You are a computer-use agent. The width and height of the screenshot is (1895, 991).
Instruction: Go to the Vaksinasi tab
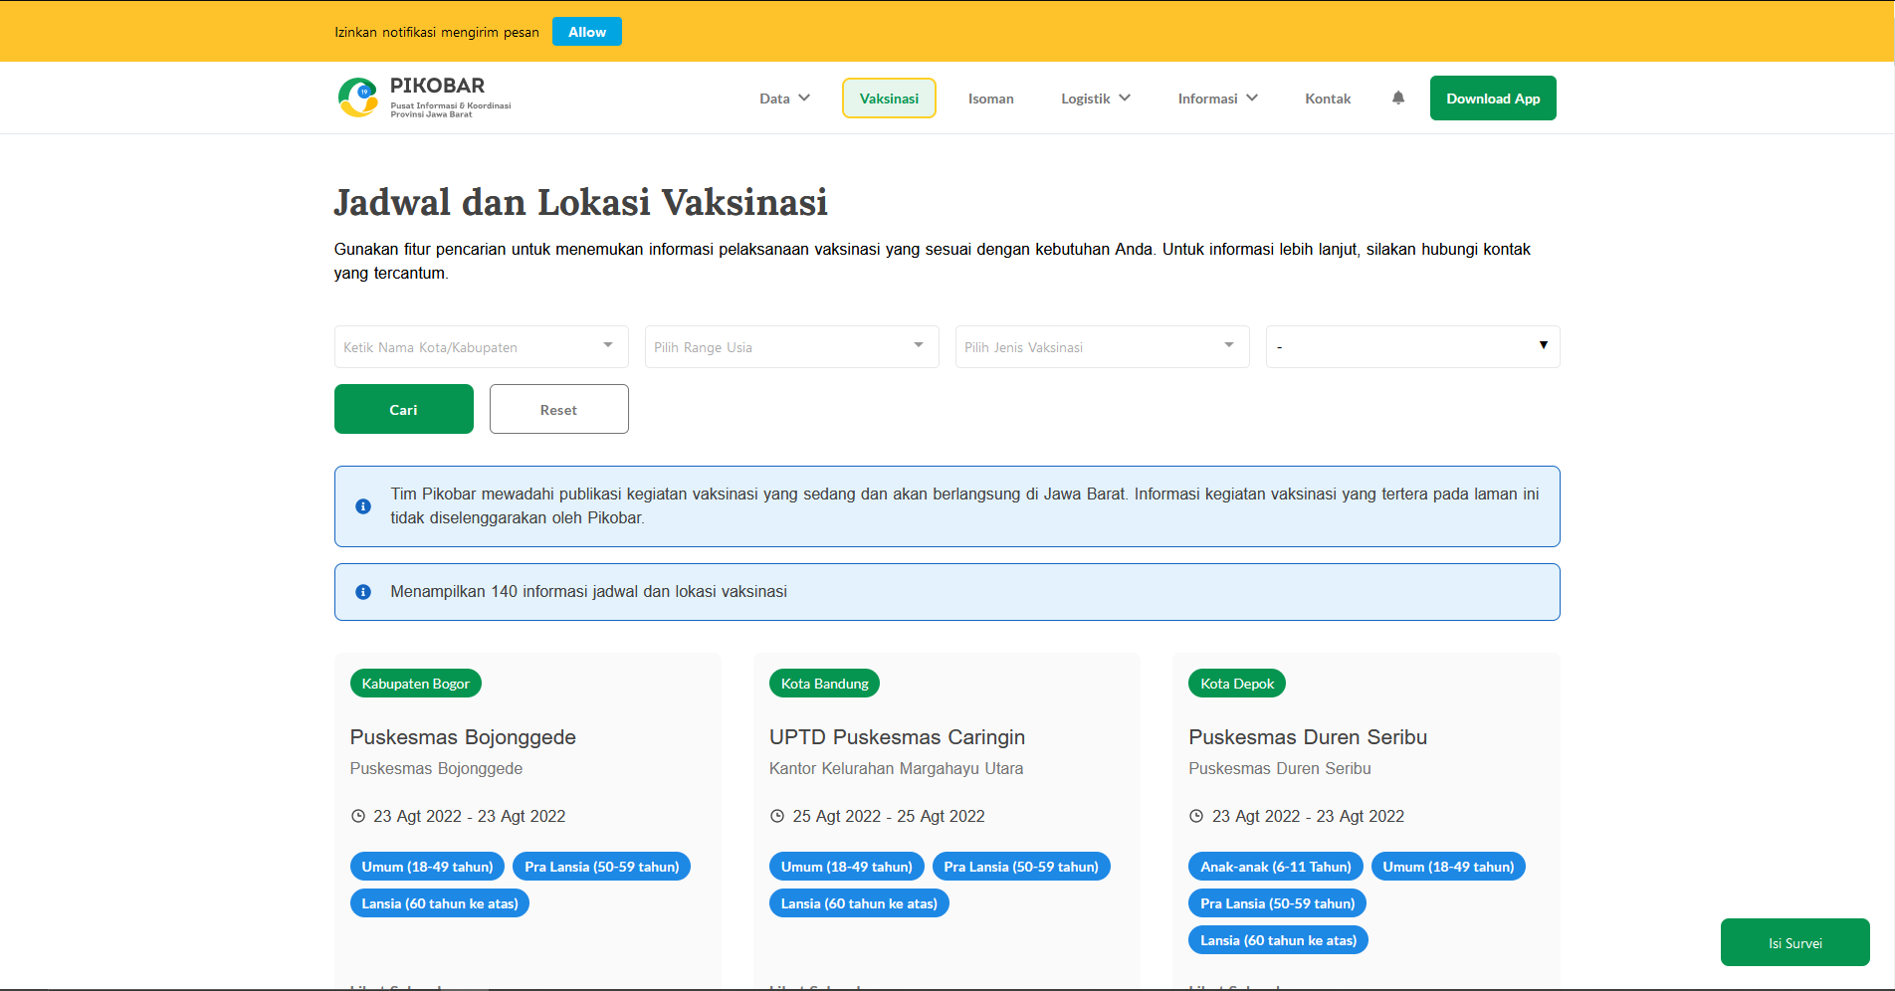pos(889,99)
